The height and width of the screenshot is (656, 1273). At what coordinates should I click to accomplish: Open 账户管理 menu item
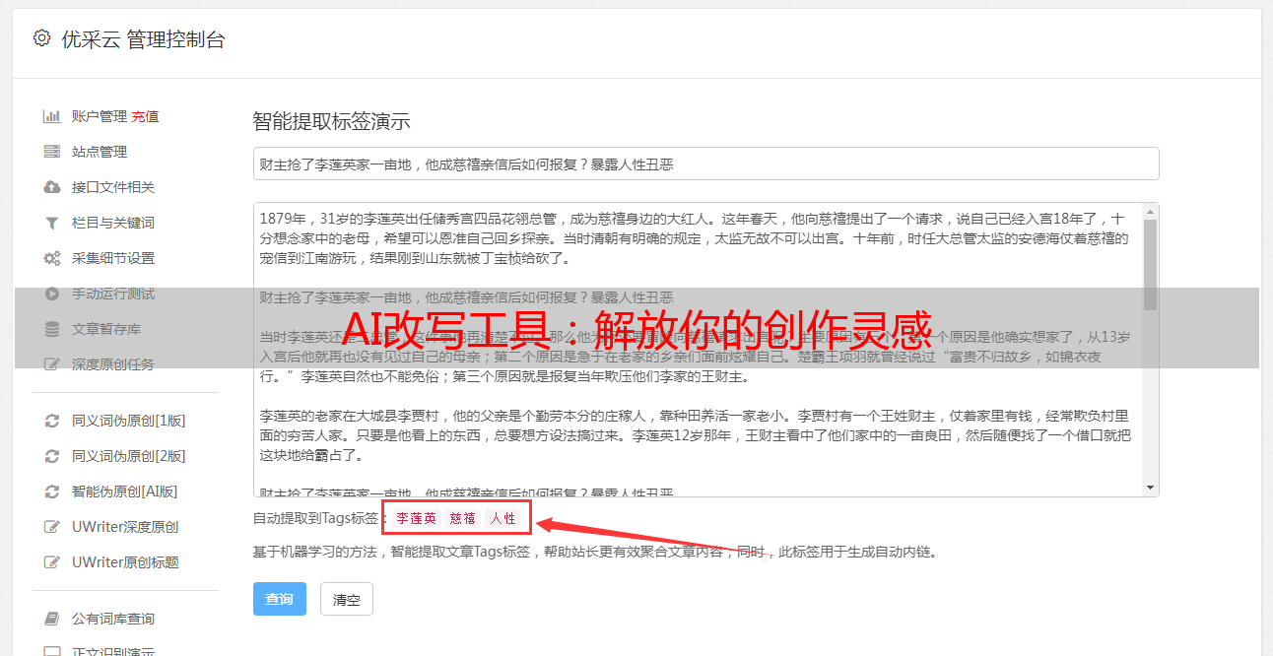click(99, 116)
